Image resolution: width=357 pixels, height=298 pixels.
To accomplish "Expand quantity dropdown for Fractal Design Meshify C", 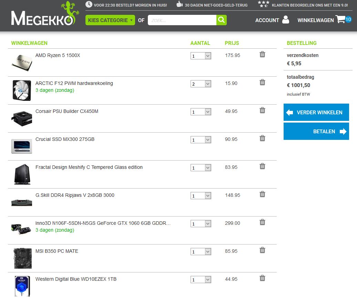I will pos(201,168).
